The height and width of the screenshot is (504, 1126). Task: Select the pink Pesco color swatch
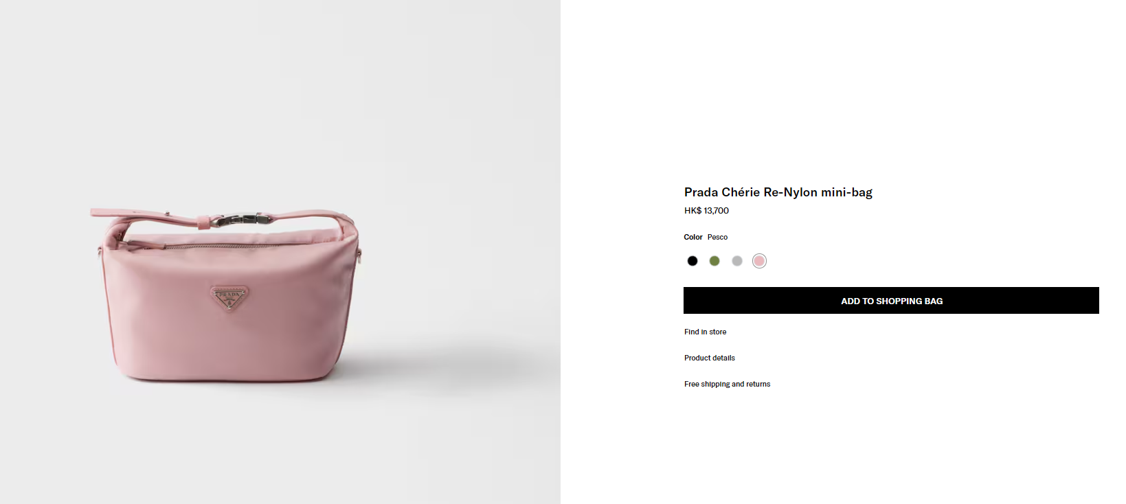point(759,261)
